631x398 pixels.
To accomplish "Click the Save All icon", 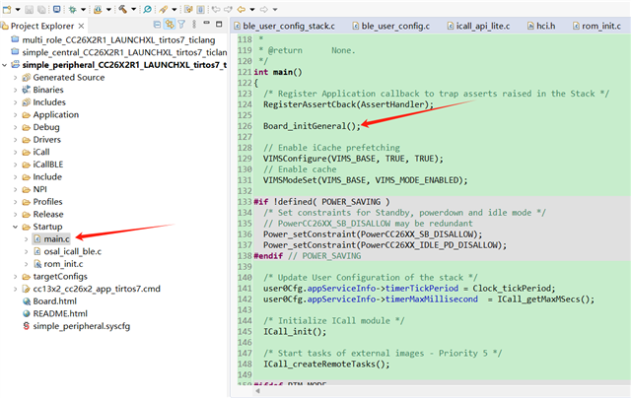I will (x=41, y=9).
